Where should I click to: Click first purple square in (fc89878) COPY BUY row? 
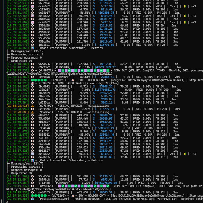[x=59, y=70]
